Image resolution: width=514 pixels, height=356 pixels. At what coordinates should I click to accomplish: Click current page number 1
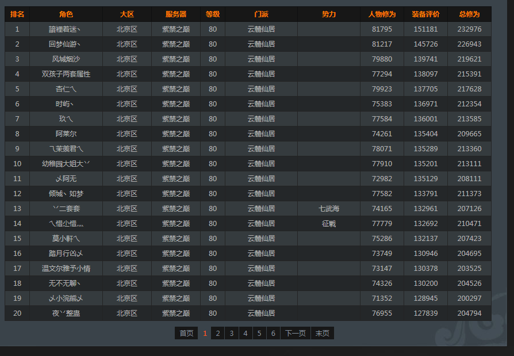[205, 334]
